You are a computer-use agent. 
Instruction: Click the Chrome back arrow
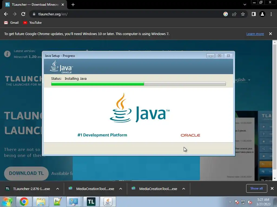click(x=6, y=14)
